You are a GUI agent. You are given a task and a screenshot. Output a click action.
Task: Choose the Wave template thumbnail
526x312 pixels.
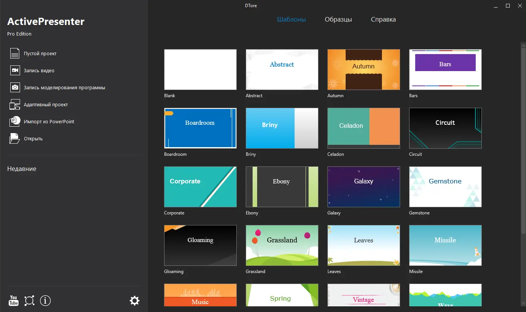(x=445, y=295)
